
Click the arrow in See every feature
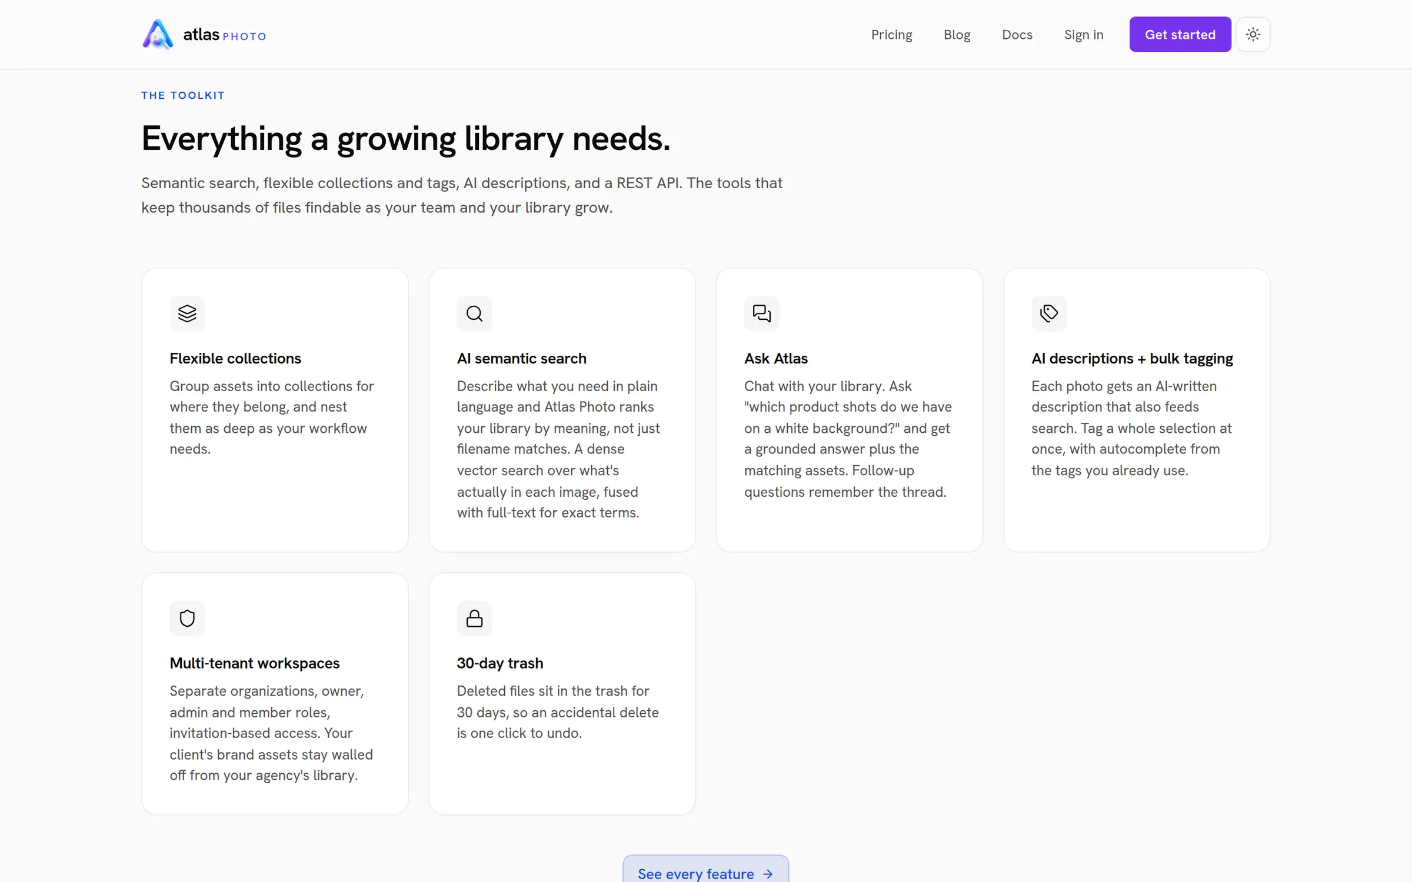768,874
